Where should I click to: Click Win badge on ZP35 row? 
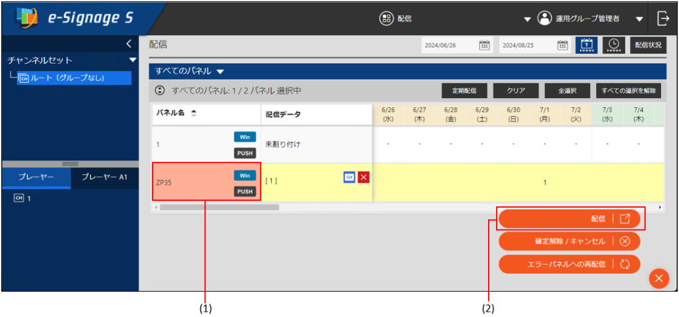point(245,175)
